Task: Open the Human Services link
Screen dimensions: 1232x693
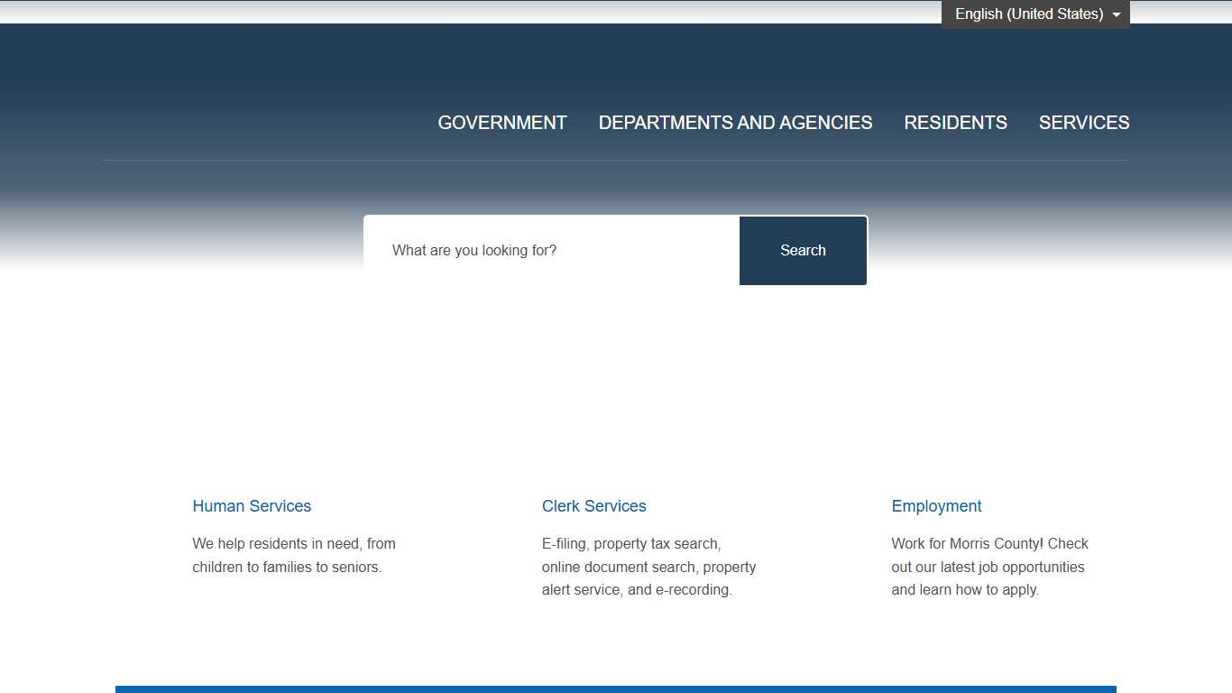Action: [252, 506]
